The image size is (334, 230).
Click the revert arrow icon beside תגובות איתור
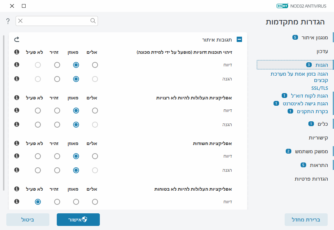point(17,39)
